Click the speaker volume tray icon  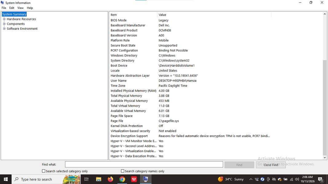tap(297, 179)
